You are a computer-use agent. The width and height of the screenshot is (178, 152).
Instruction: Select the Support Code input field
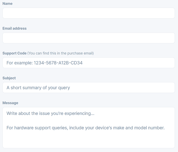coord(89,63)
